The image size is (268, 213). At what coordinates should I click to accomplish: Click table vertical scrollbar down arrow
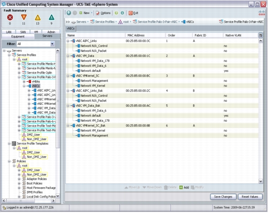pos(260,181)
